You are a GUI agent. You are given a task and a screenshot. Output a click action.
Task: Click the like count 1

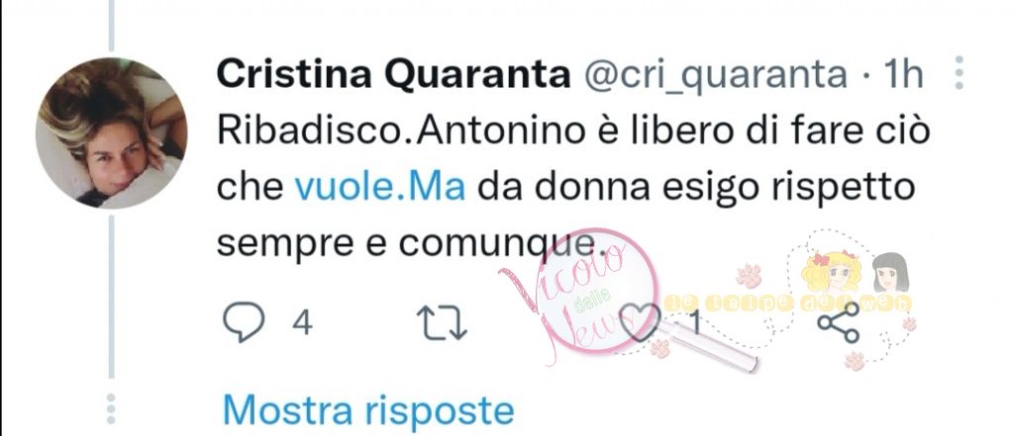(696, 322)
